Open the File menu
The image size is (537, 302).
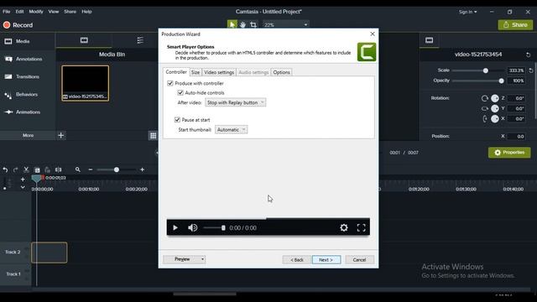(x=7, y=11)
